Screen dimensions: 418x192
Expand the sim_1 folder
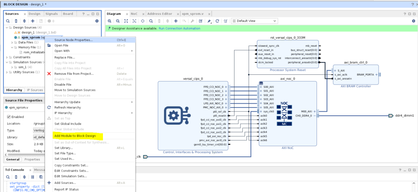coord(12,67)
